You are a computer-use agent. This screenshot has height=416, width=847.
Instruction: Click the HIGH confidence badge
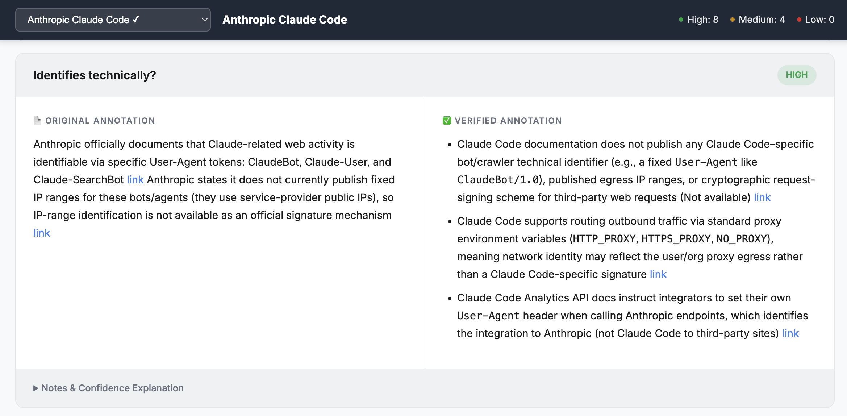pos(796,75)
